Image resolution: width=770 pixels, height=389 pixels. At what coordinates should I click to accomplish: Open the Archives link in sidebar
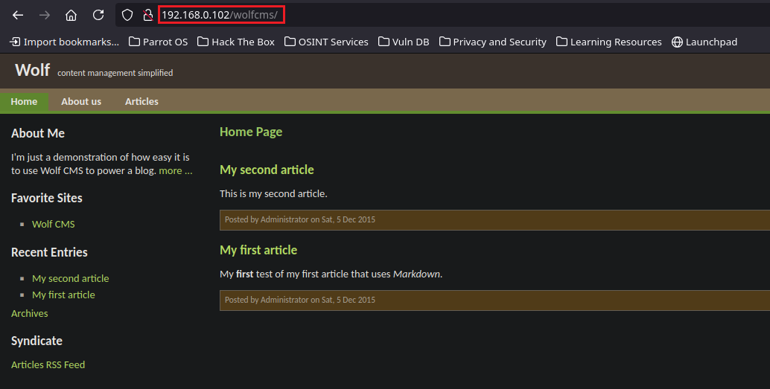coord(30,313)
